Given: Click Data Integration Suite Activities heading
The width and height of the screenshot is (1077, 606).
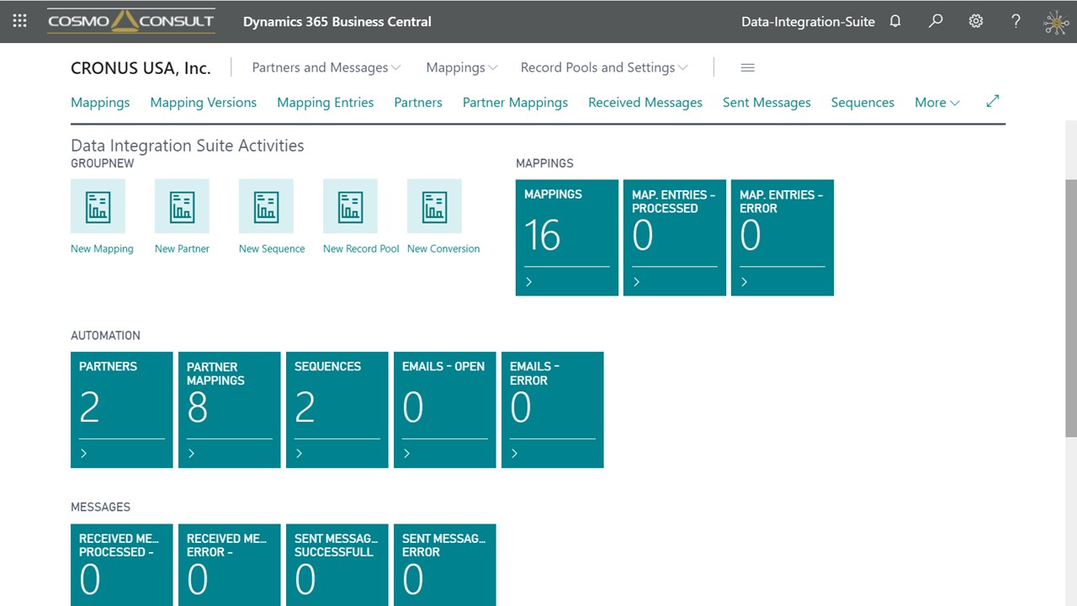Looking at the screenshot, I should click(x=188, y=146).
